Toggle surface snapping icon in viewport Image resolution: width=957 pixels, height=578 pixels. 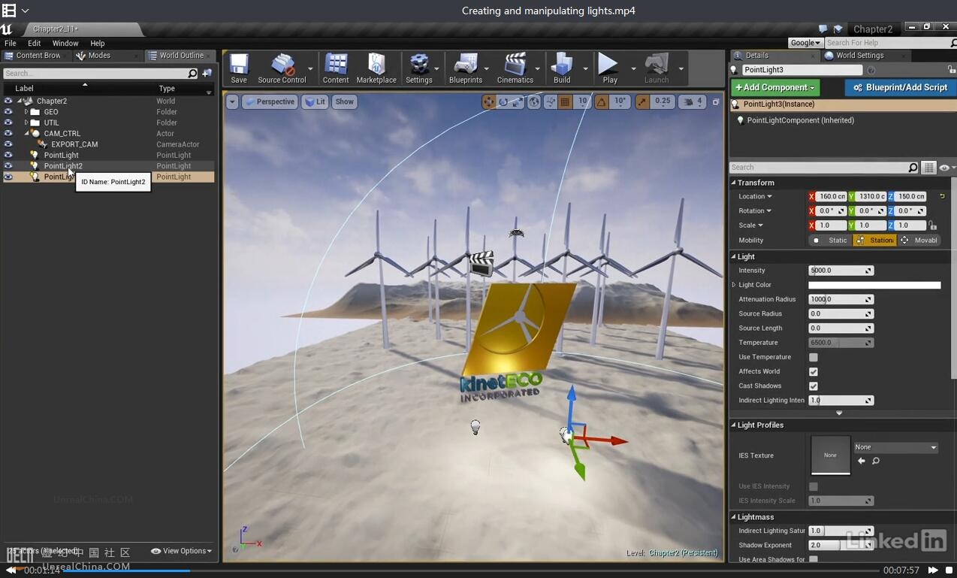click(x=551, y=101)
